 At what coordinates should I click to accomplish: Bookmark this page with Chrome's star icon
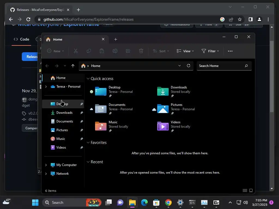[x=240, y=19]
